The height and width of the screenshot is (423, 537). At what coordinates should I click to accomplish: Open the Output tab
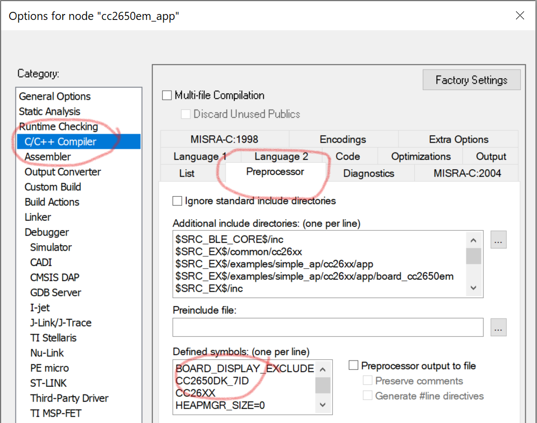pos(491,156)
